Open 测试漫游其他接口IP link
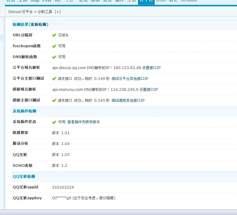 128,101
